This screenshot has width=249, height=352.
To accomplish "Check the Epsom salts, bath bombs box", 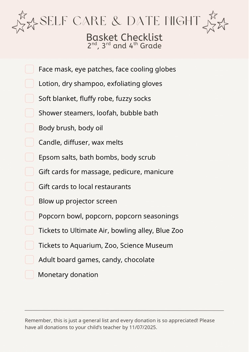I will pos(29,157).
